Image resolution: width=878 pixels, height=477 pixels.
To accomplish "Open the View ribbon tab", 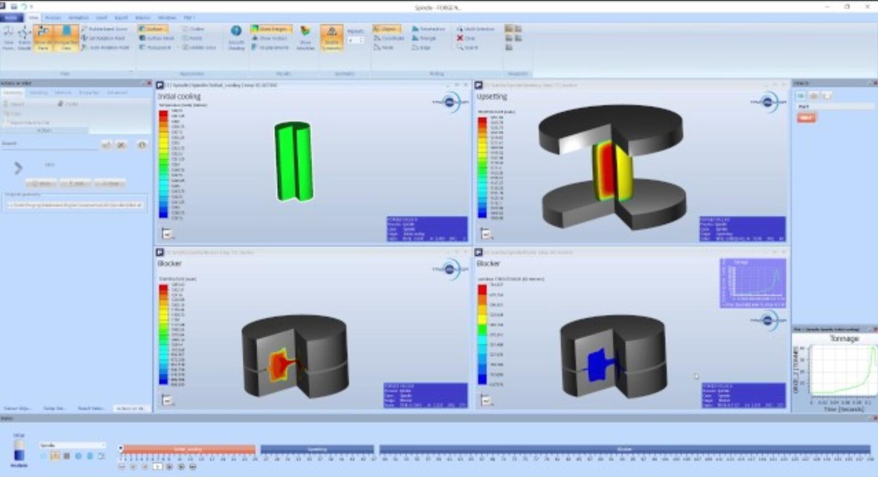I will (x=33, y=18).
